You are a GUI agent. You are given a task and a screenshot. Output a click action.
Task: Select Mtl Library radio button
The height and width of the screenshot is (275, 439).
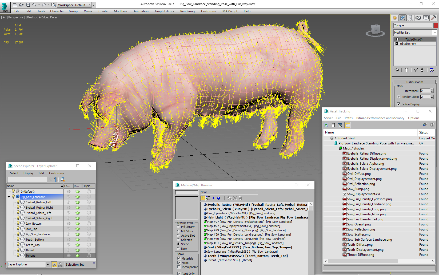tap(178, 227)
